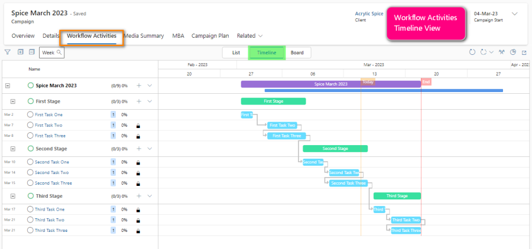532x249 pixels.
Task: Collapse the Second Stage group
Action: coord(13,149)
